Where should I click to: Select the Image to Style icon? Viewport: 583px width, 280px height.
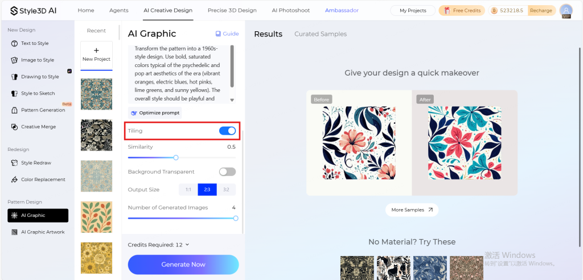(14, 60)
